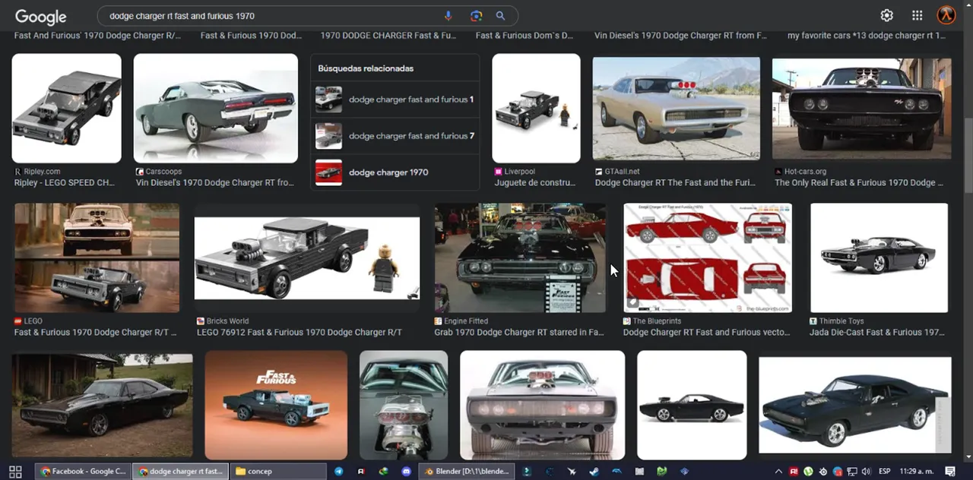
Task: Click 'The Only Real Fast & Furious 1970 Dodge' caption
Action: [859, 183]
